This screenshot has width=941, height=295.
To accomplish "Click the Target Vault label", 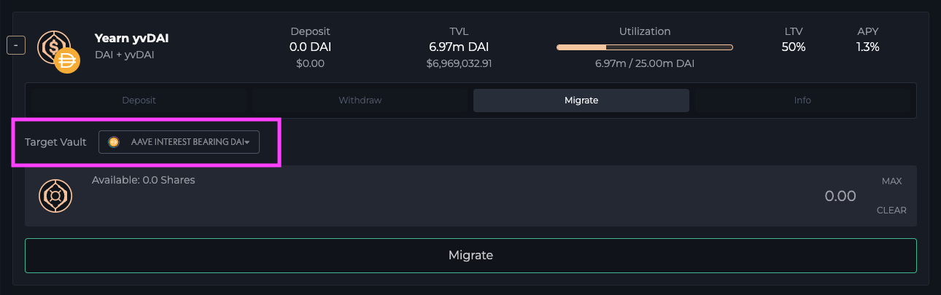I will point(55,142).
